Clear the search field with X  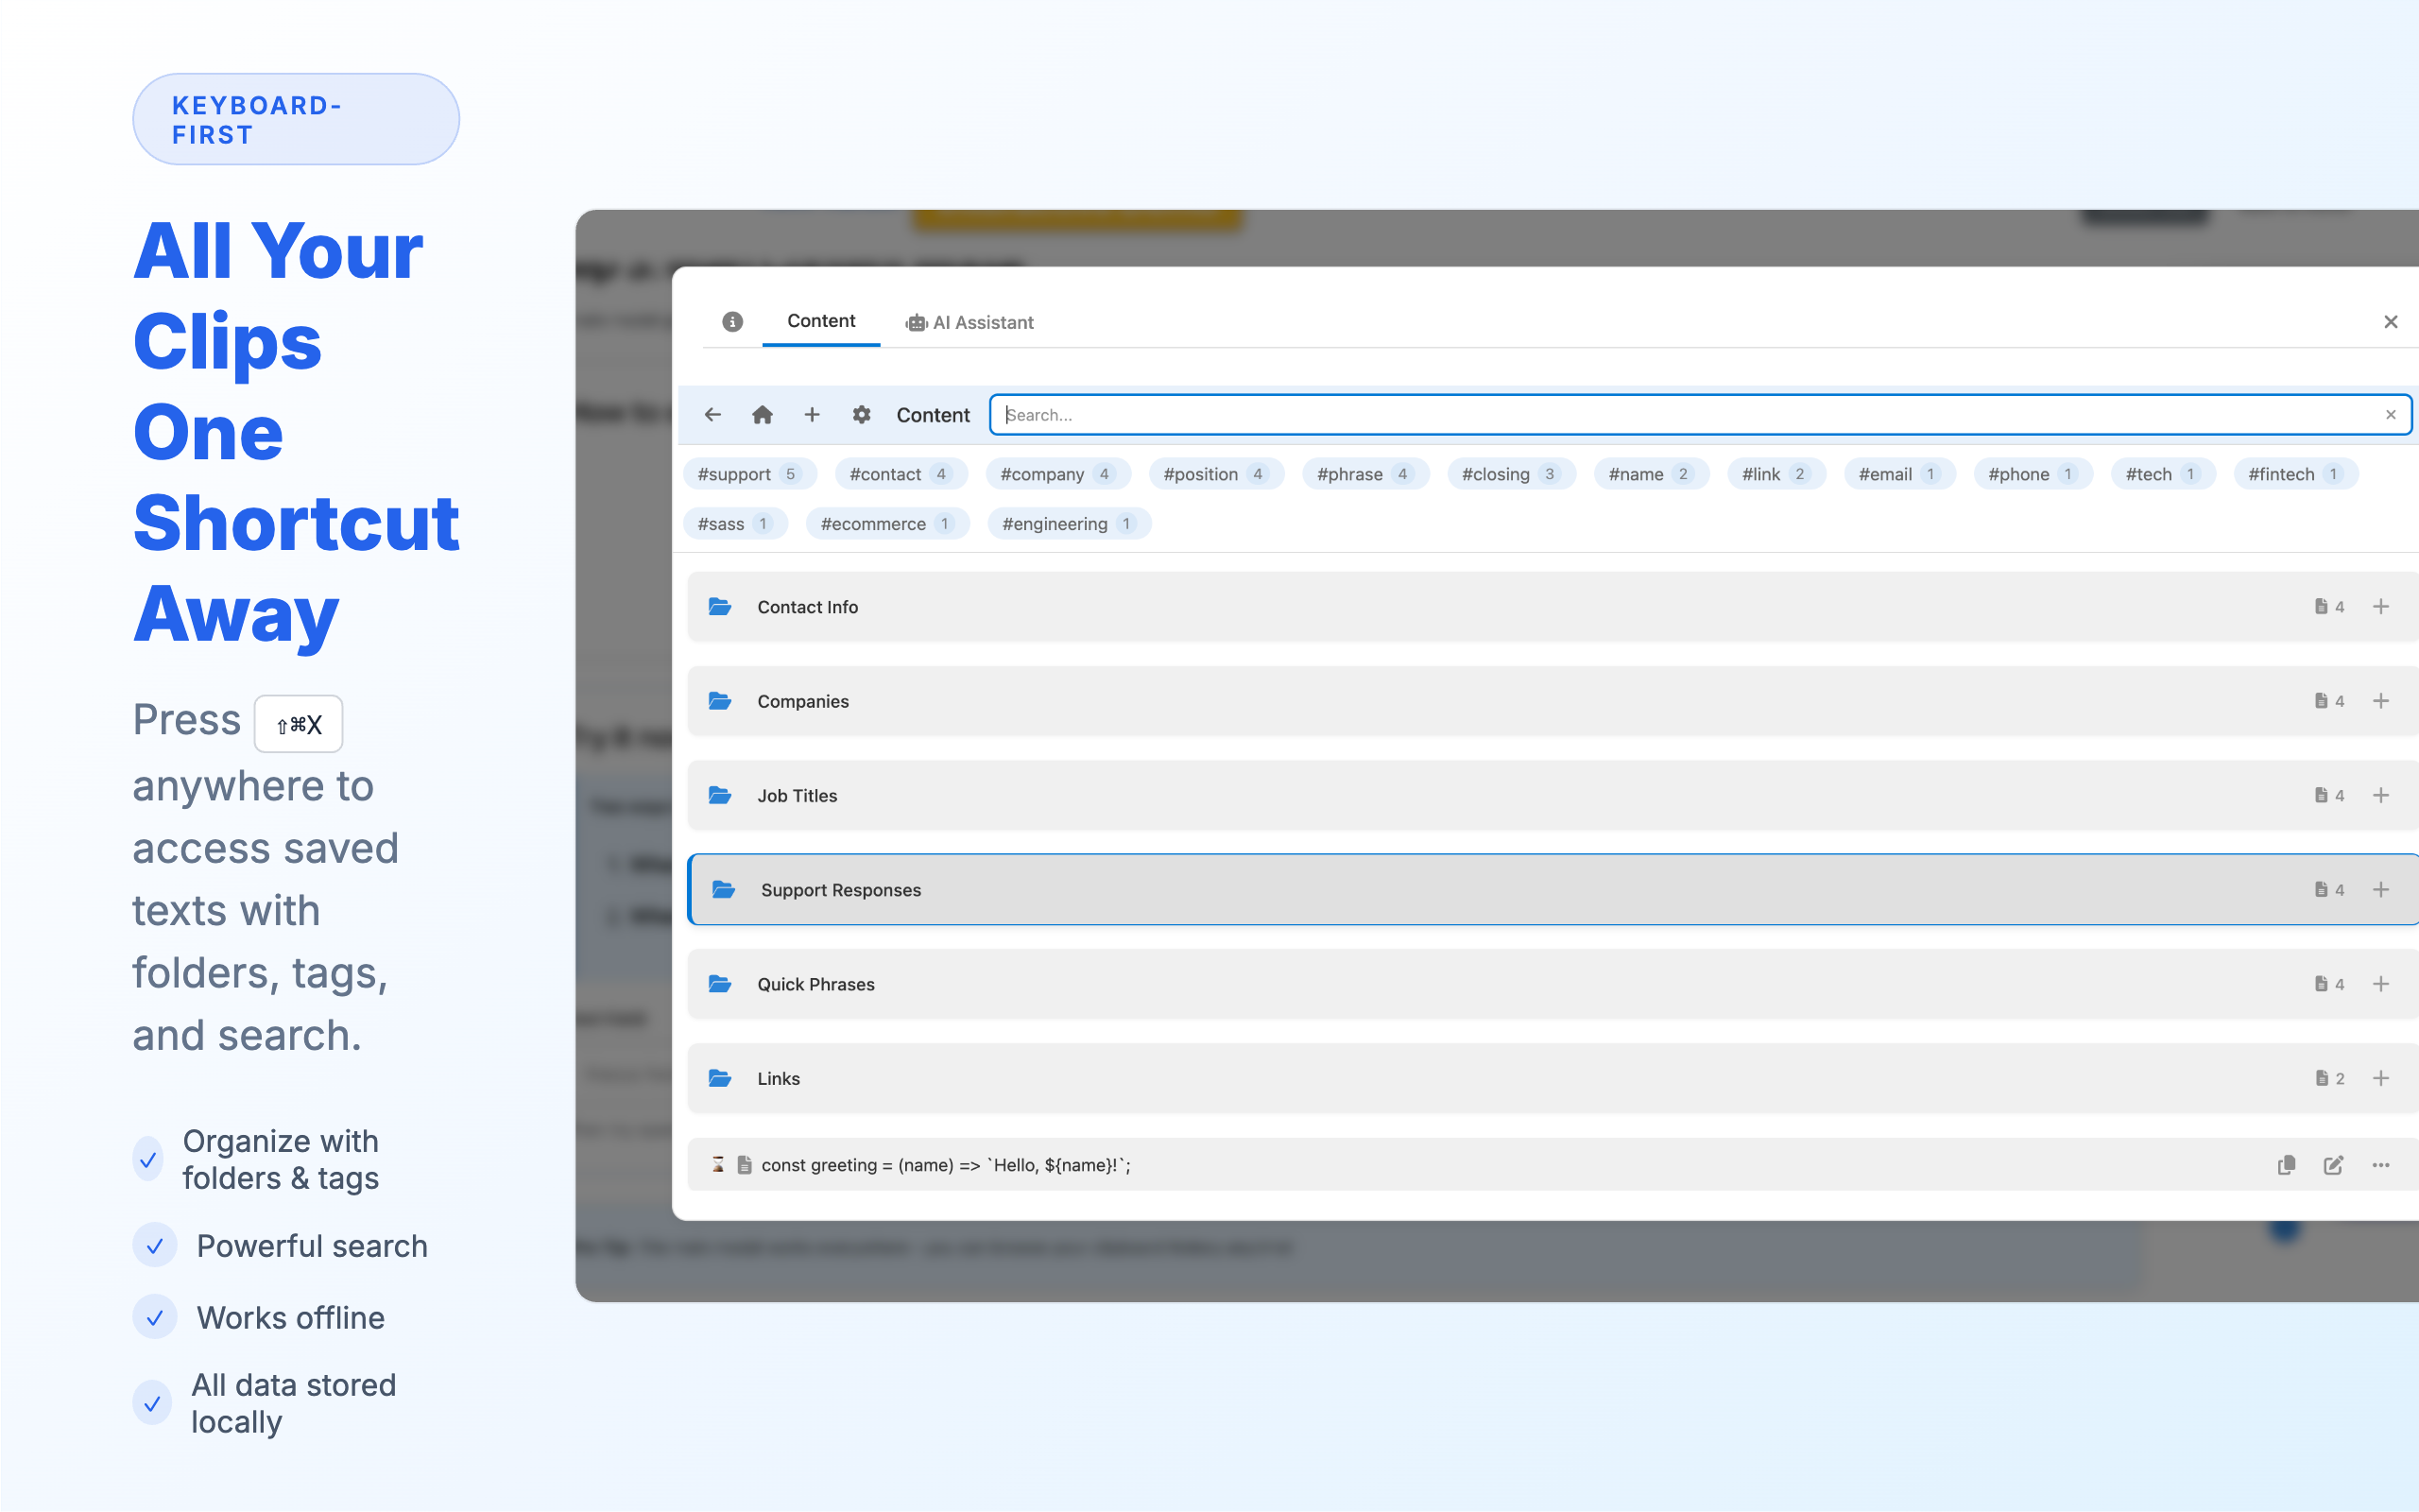coord(2390,414)
